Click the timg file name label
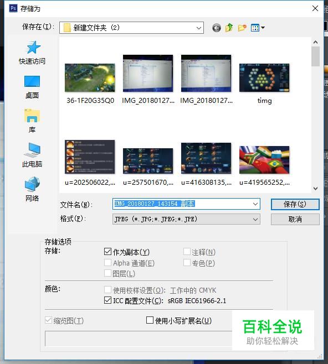328x364 pixels. (264, 101)
